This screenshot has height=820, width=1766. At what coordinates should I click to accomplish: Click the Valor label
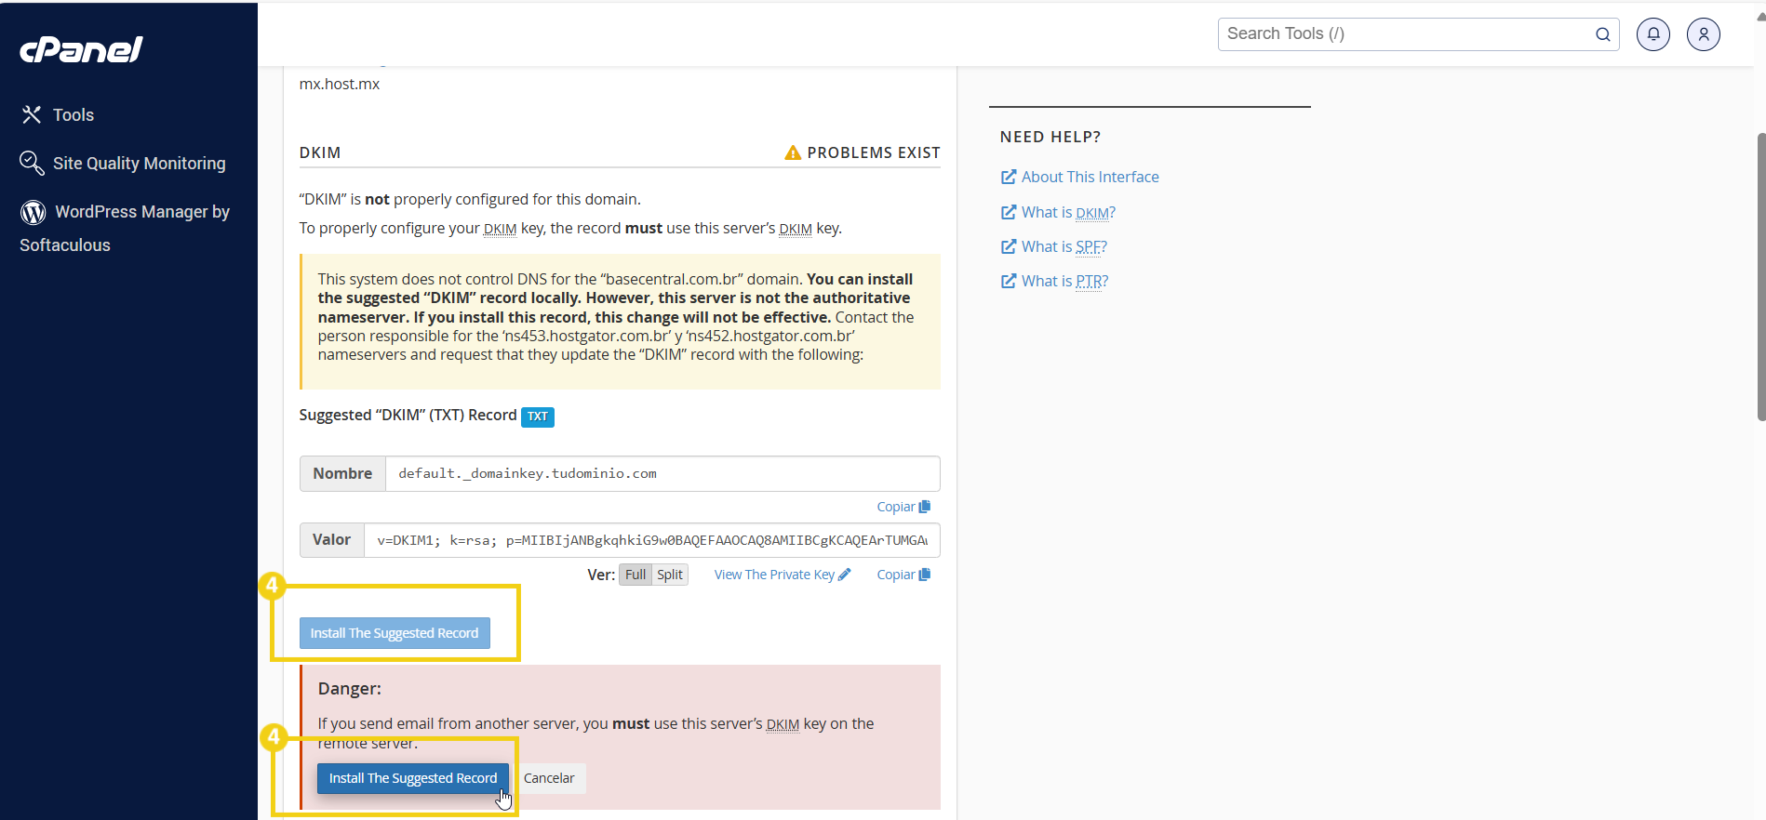[x=332, y=540]
